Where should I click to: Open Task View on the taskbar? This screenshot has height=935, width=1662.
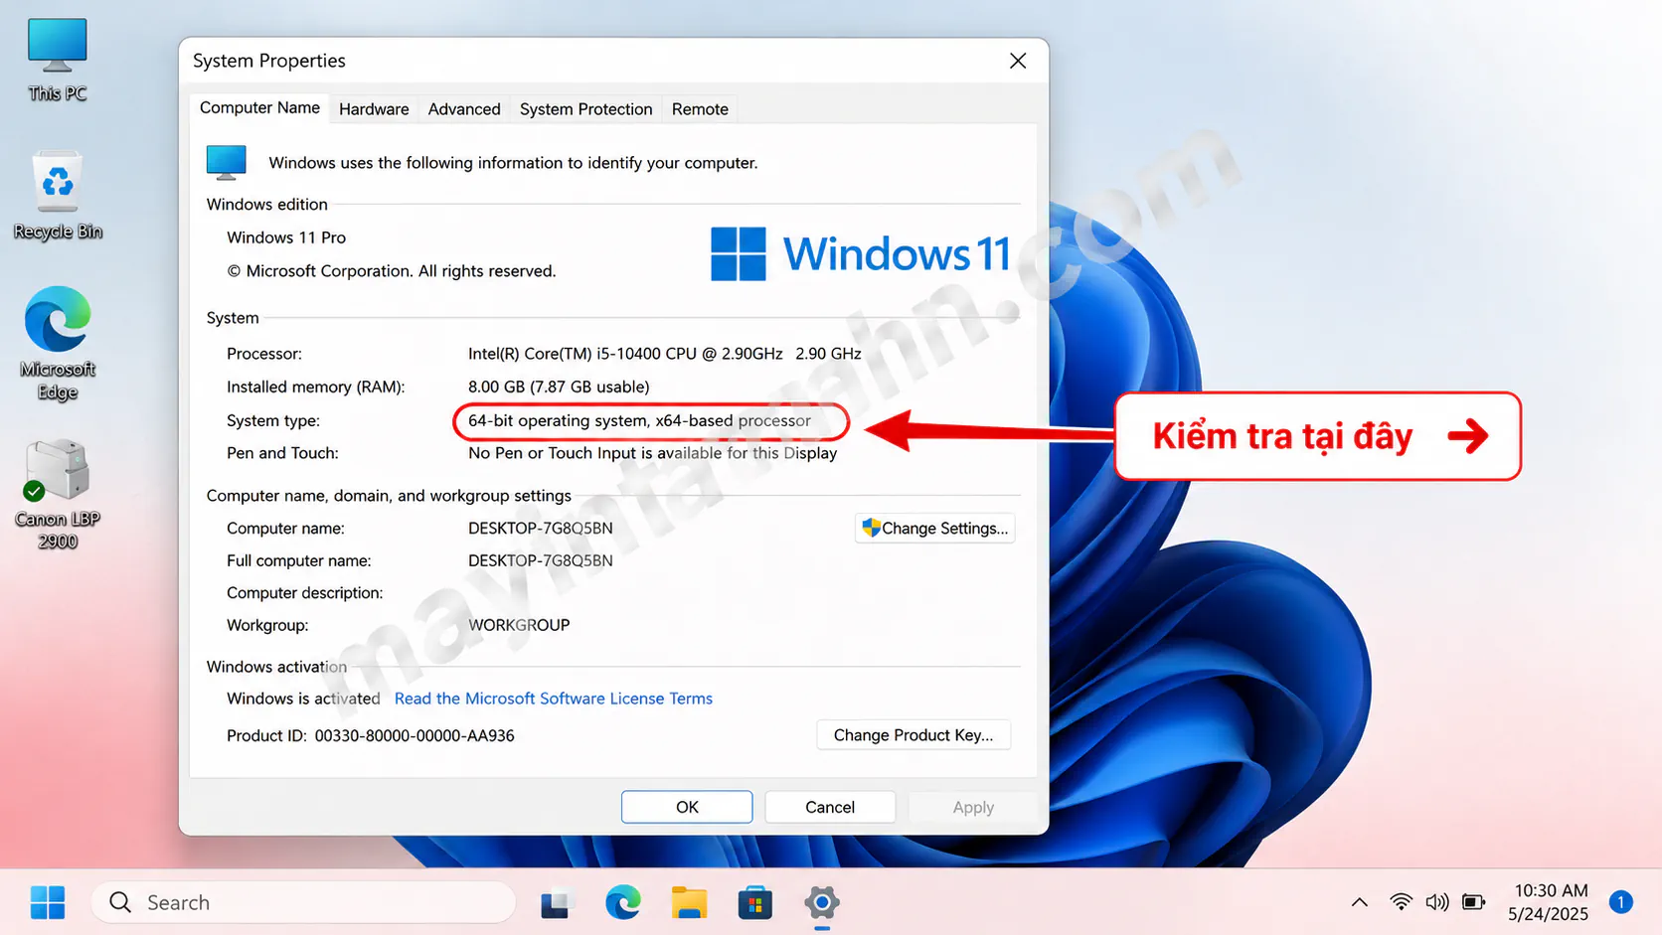[x=558, y=903]
